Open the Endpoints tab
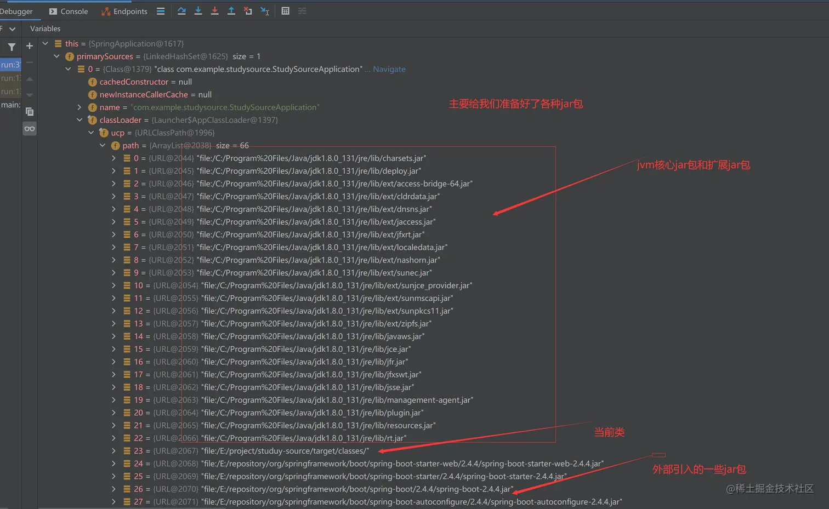The width and height of the screenshot is (829, 509). click(x=124, y=12)
